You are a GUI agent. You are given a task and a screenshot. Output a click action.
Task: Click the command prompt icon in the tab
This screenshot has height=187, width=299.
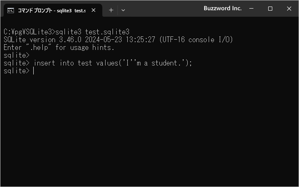[11, 11]
